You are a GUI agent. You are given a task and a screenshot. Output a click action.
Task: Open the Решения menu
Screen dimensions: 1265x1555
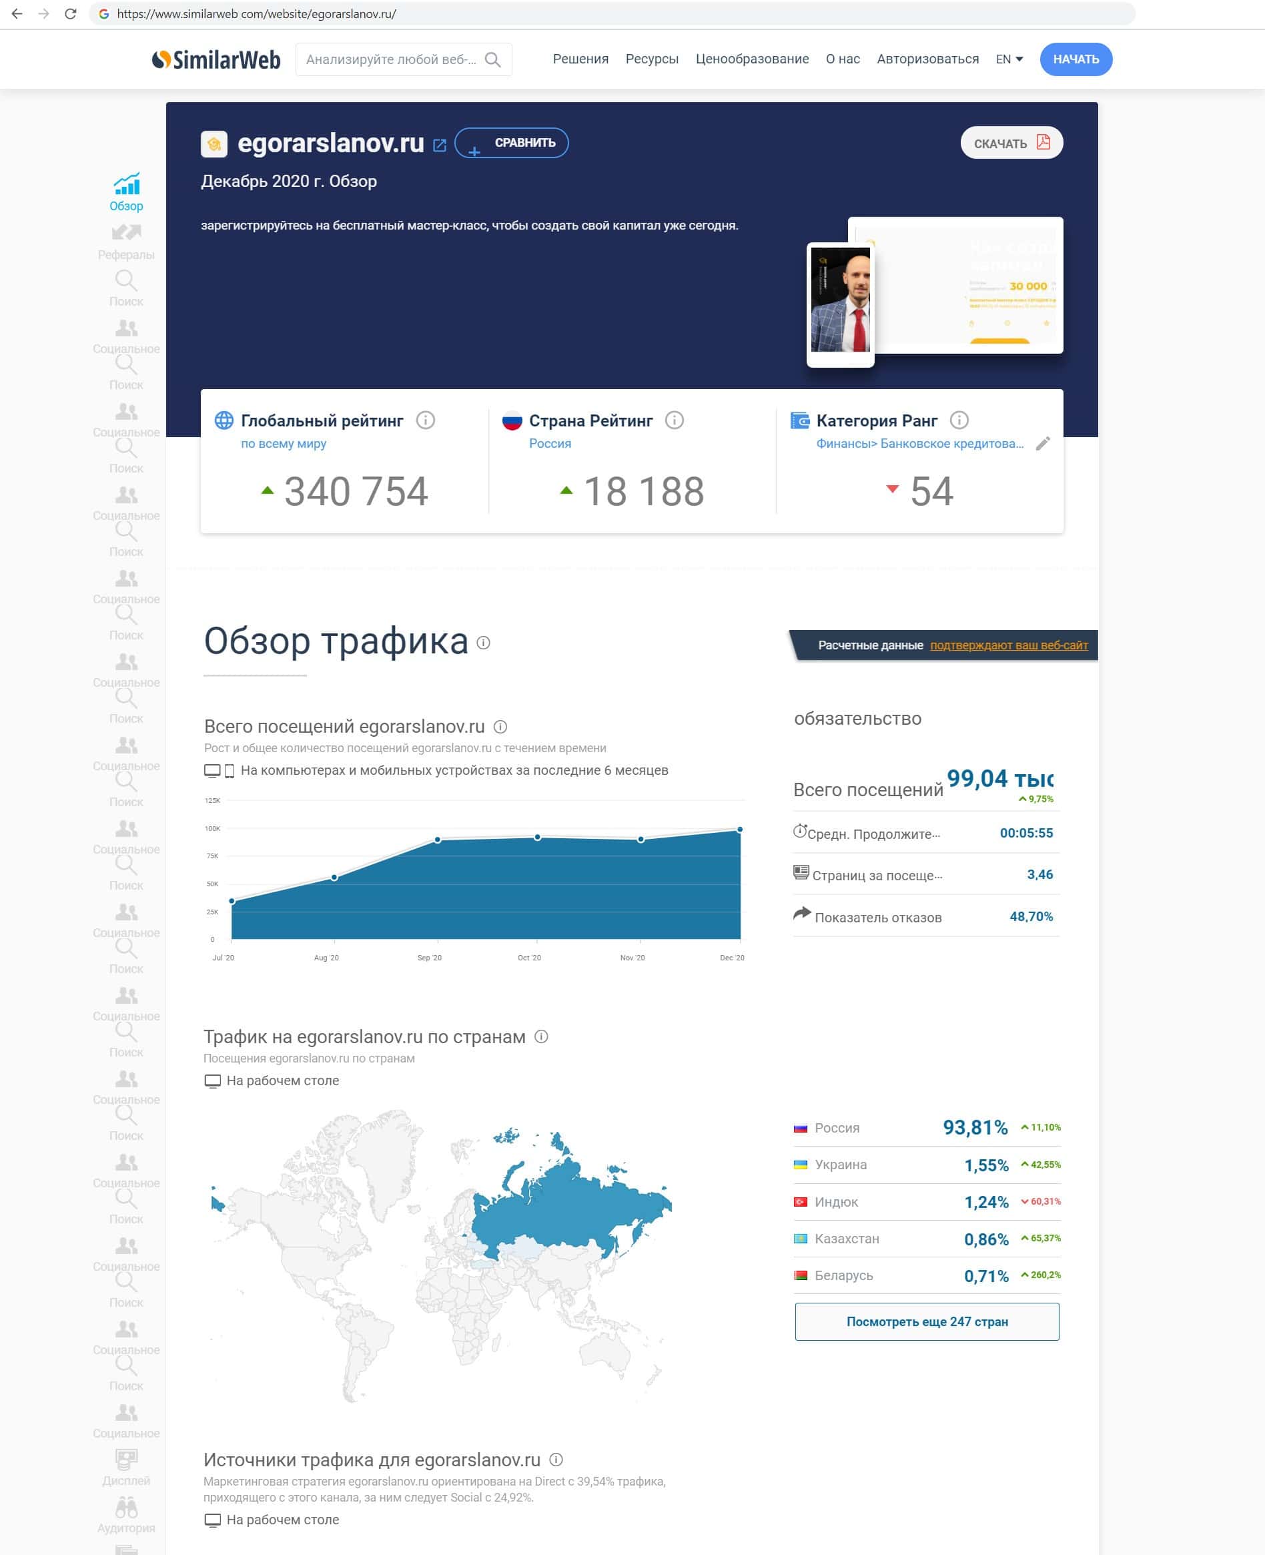pos(580,59)
